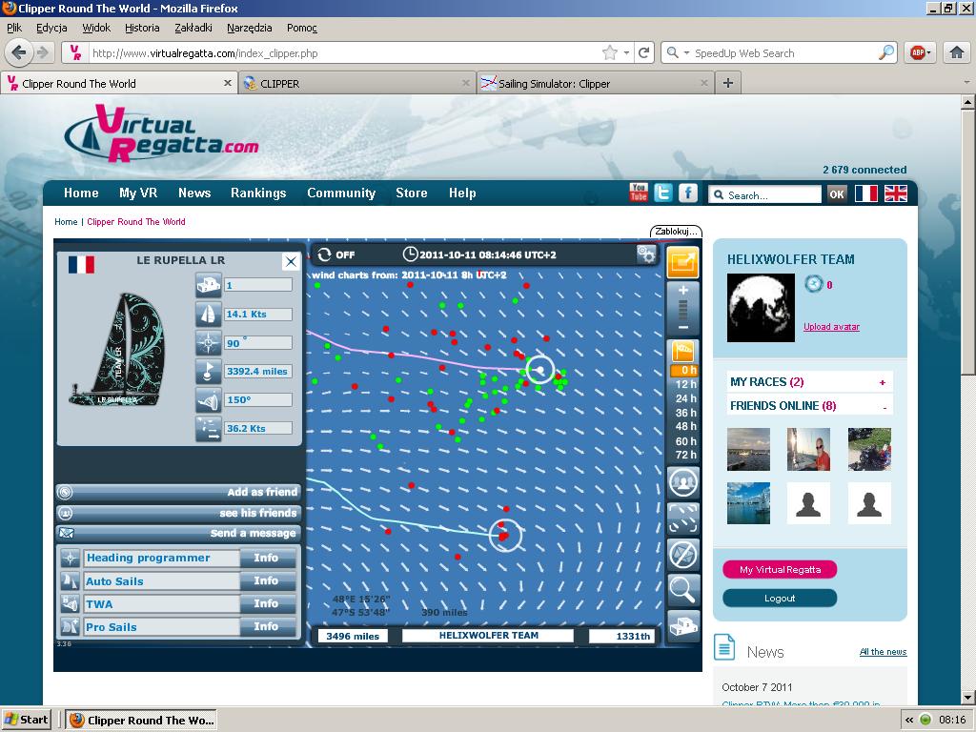Expand the MY RACES section
The image size is (976, 732).
pos(883,382)
